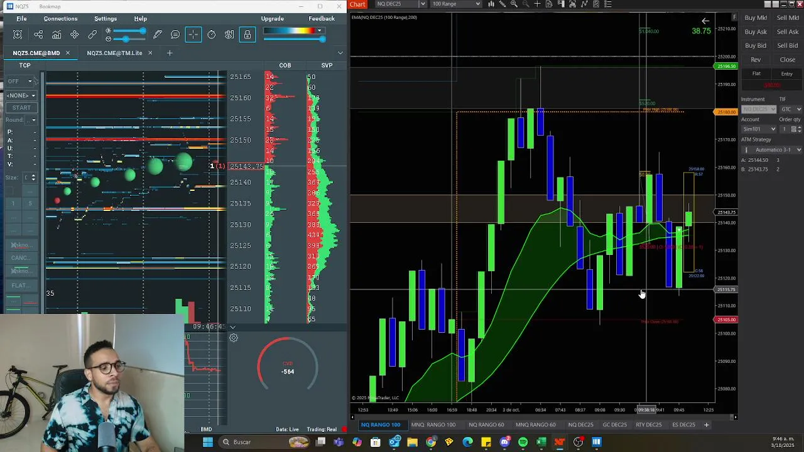Adjust the heatmap contrast slider under gradient
Viewport: 804px width, 452px height.
pos(295,39)
